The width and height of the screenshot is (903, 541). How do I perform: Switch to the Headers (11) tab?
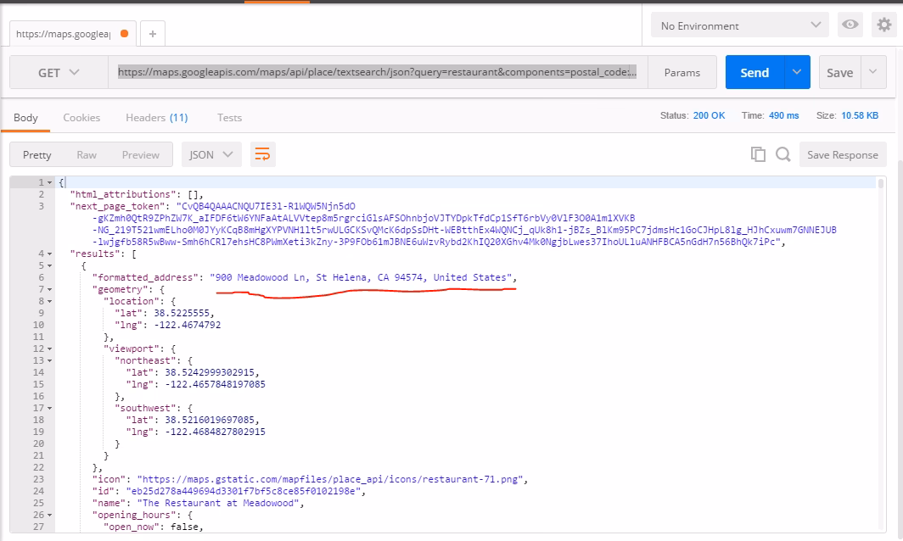156,118
